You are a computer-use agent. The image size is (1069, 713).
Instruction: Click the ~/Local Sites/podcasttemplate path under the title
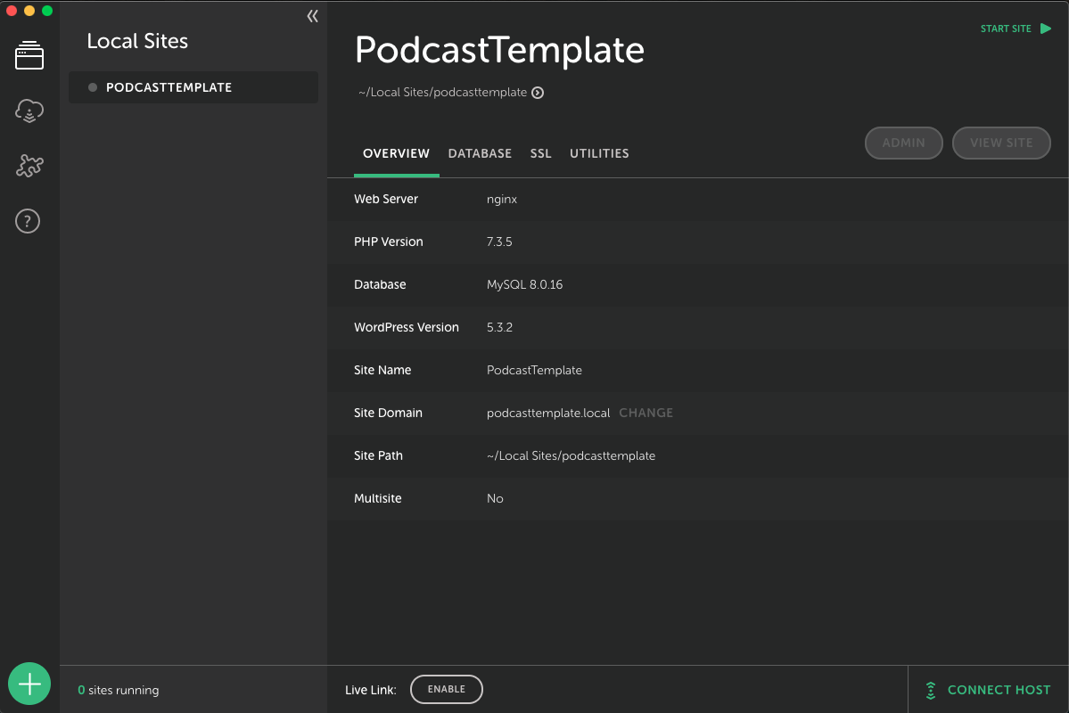coord(442,93)
